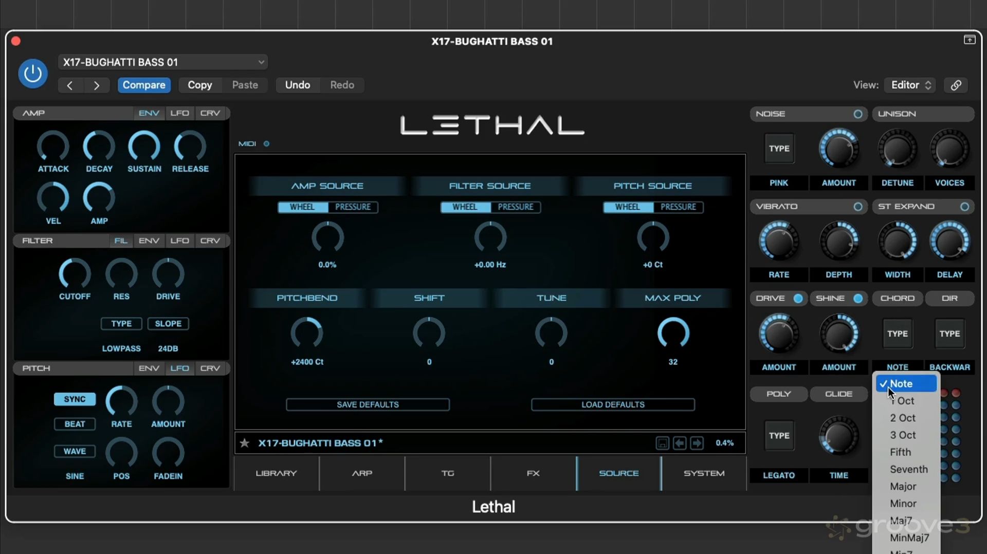The image size is (987, 554).
Task: Open the amp LFO tab
Action: click(179, 113)
